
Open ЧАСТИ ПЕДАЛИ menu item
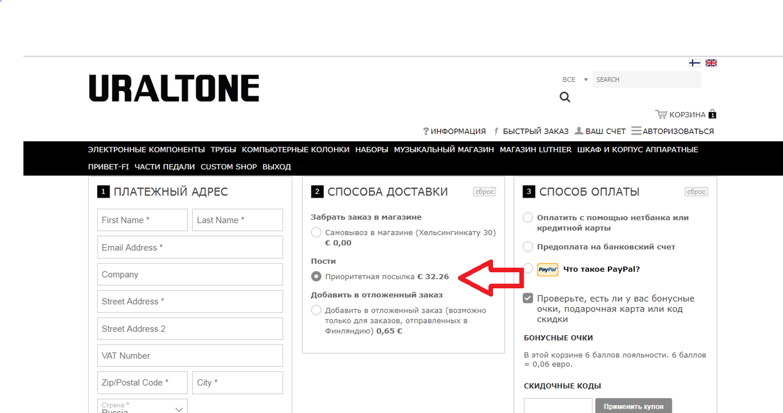[x=165, y=166]
